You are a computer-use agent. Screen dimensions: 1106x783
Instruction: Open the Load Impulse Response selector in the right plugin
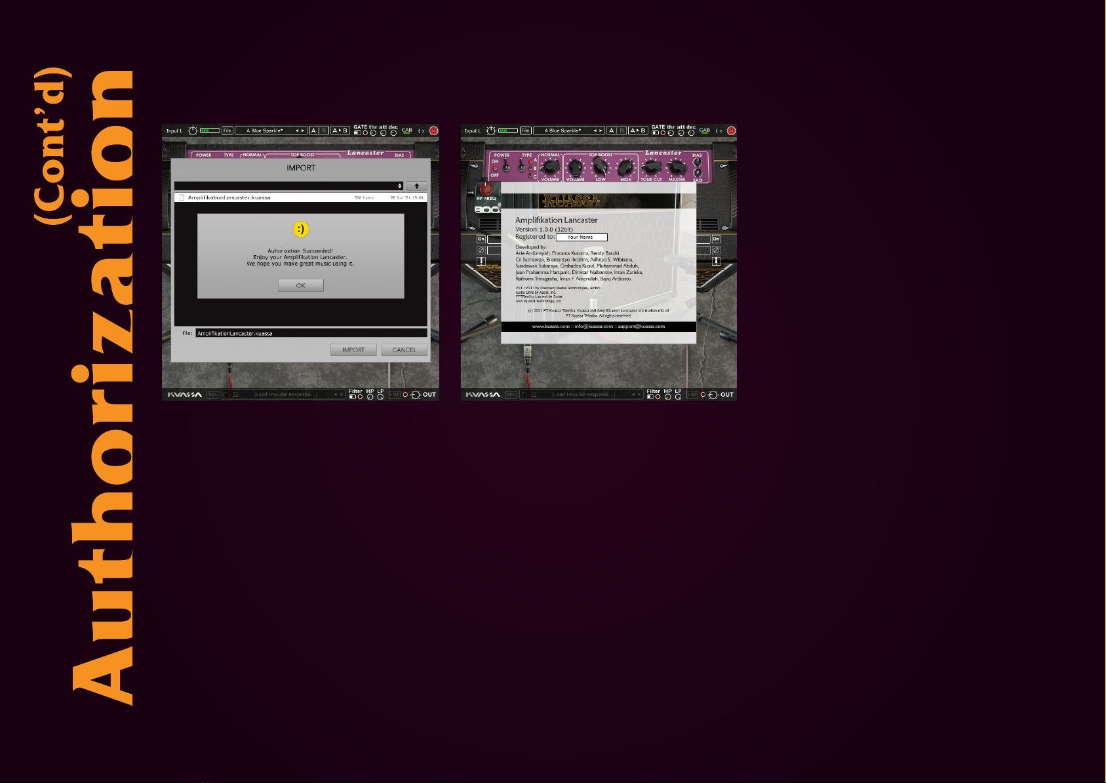tap(583, 395)
